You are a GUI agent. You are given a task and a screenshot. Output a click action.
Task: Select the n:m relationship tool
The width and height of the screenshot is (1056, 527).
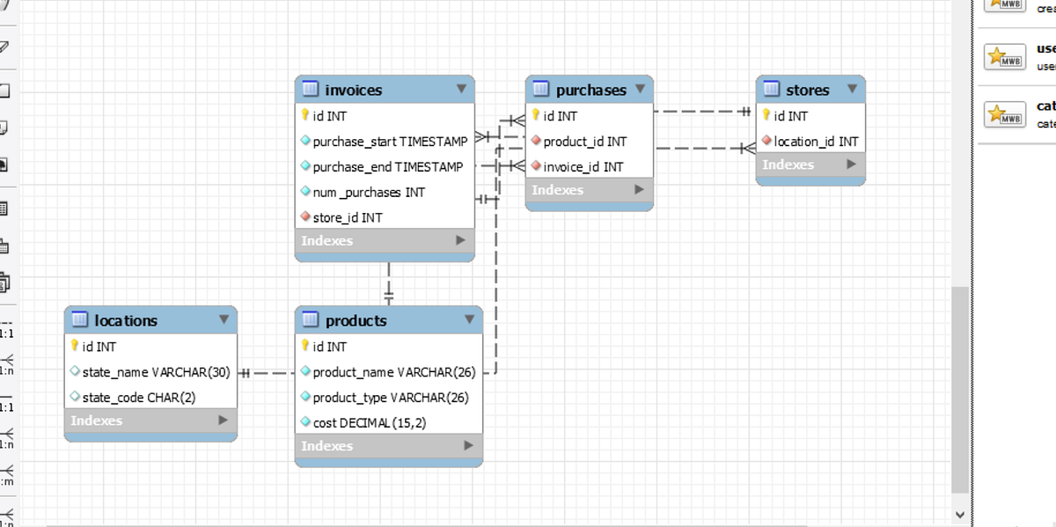coord(7,473)
